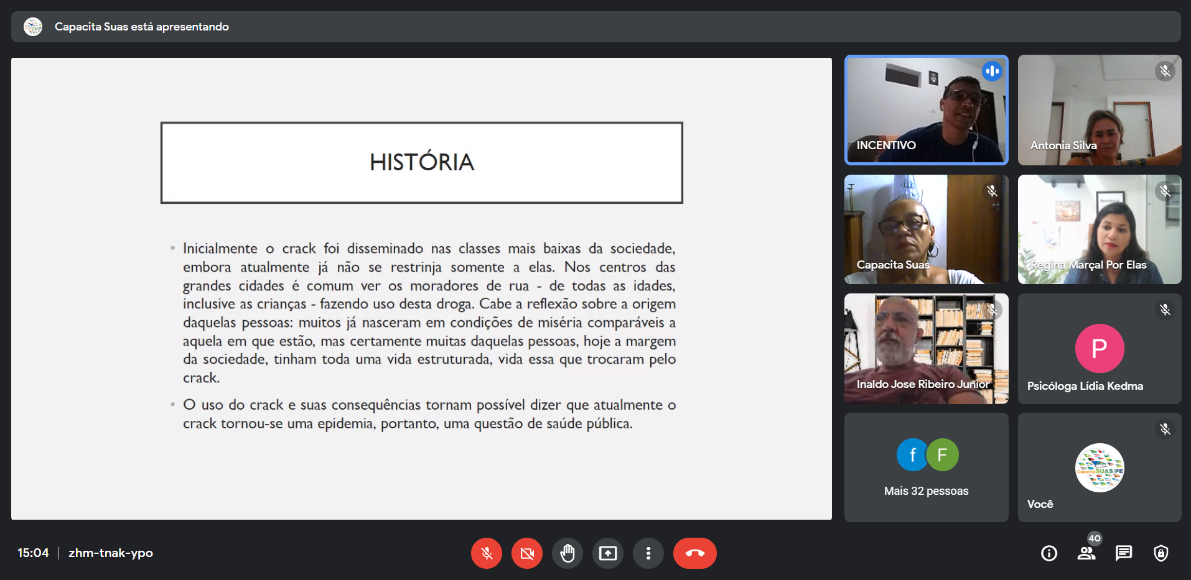Open host controls shield icon
1191x580 pixels.
(x=1161, y=553)
